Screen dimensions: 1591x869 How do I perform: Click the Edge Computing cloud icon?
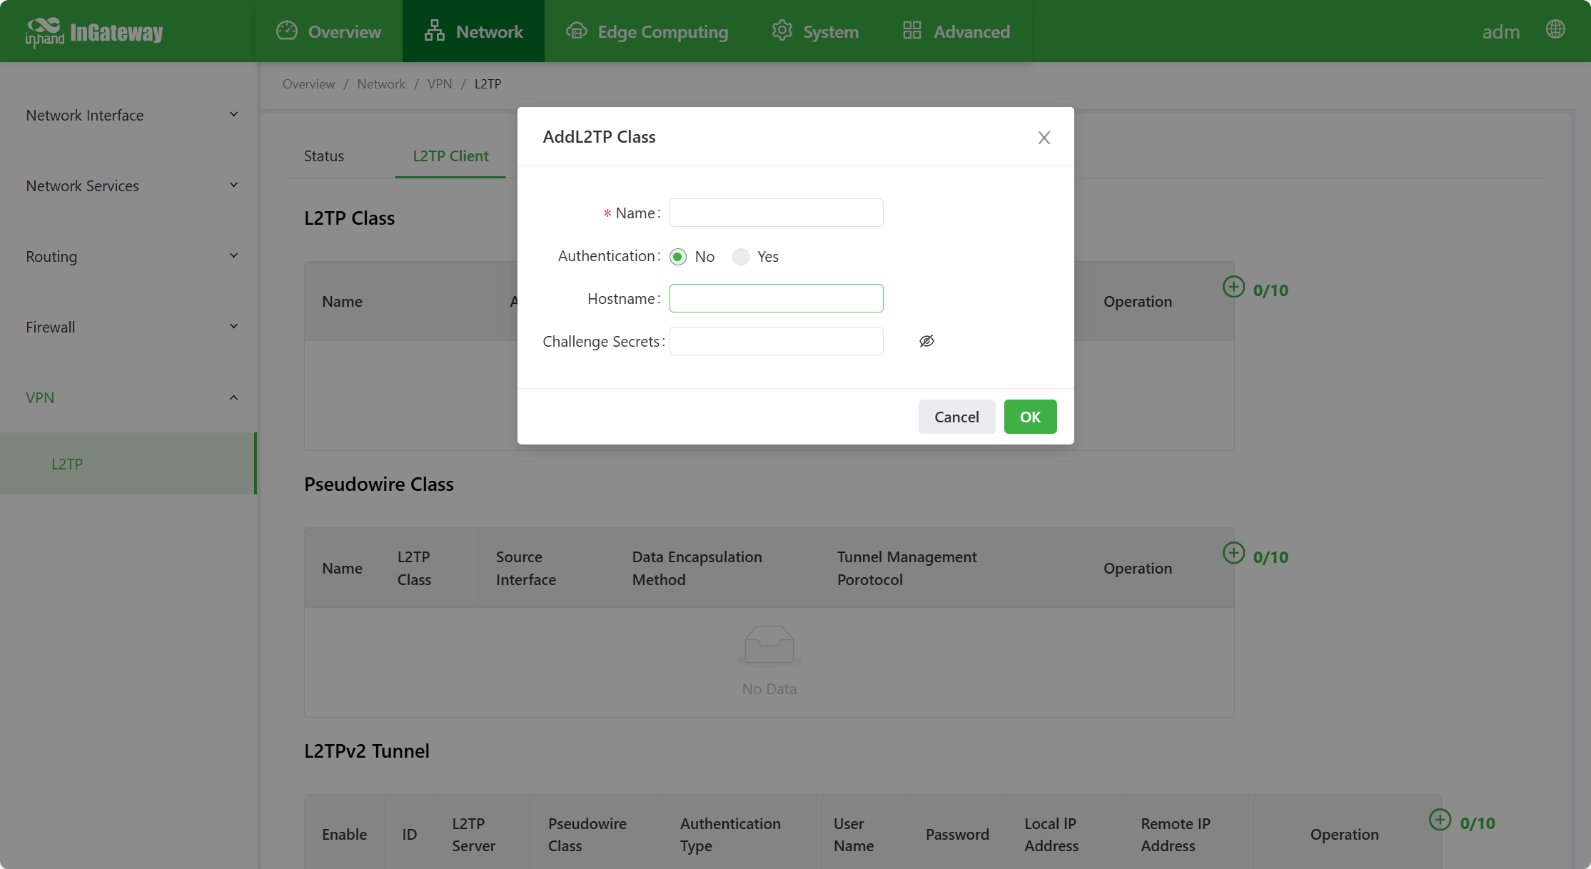(576, 31)
